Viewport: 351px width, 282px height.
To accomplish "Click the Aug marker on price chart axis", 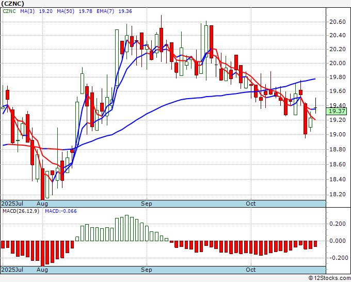I will pos(42,204).
